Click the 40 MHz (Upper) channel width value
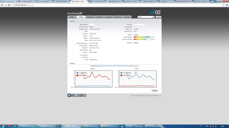This screenshot has height=128, width=229. [x=94, y=46]
